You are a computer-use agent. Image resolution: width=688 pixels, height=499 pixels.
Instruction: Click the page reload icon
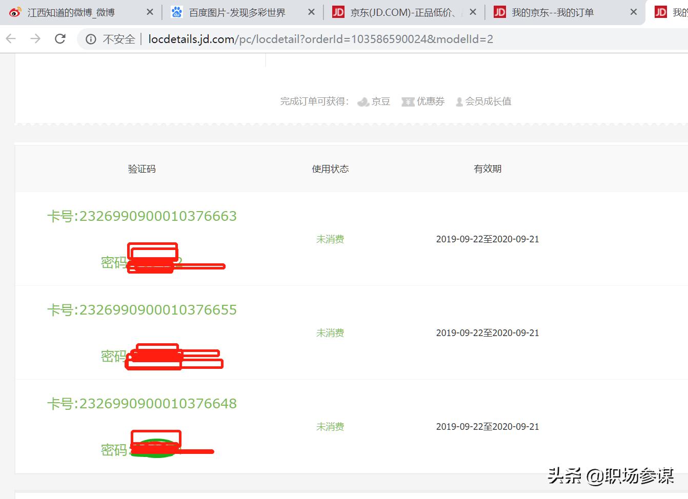[60, 38]
